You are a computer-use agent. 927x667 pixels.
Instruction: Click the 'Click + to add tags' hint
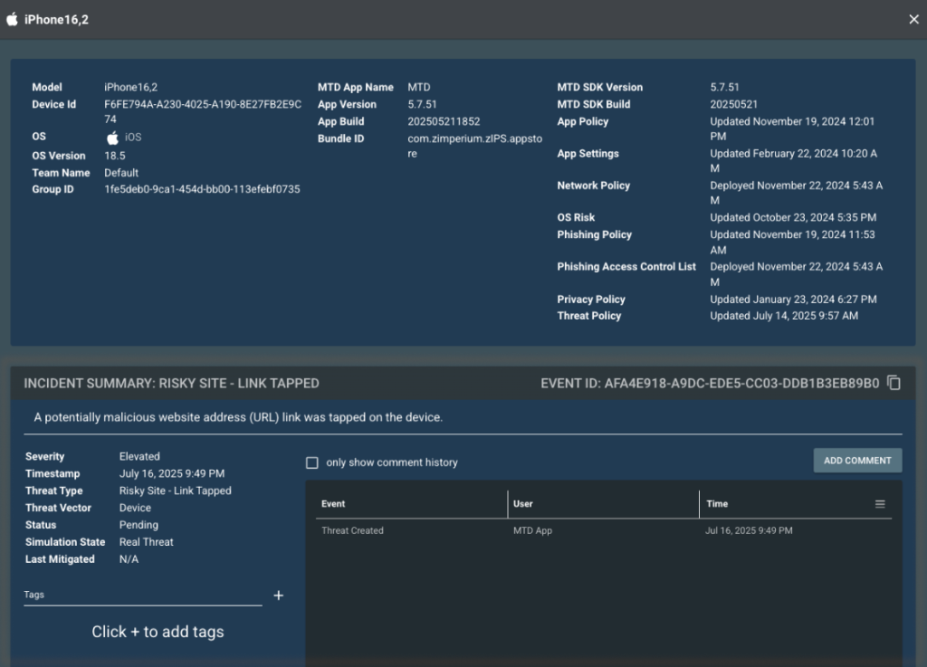tap(158, 632)
